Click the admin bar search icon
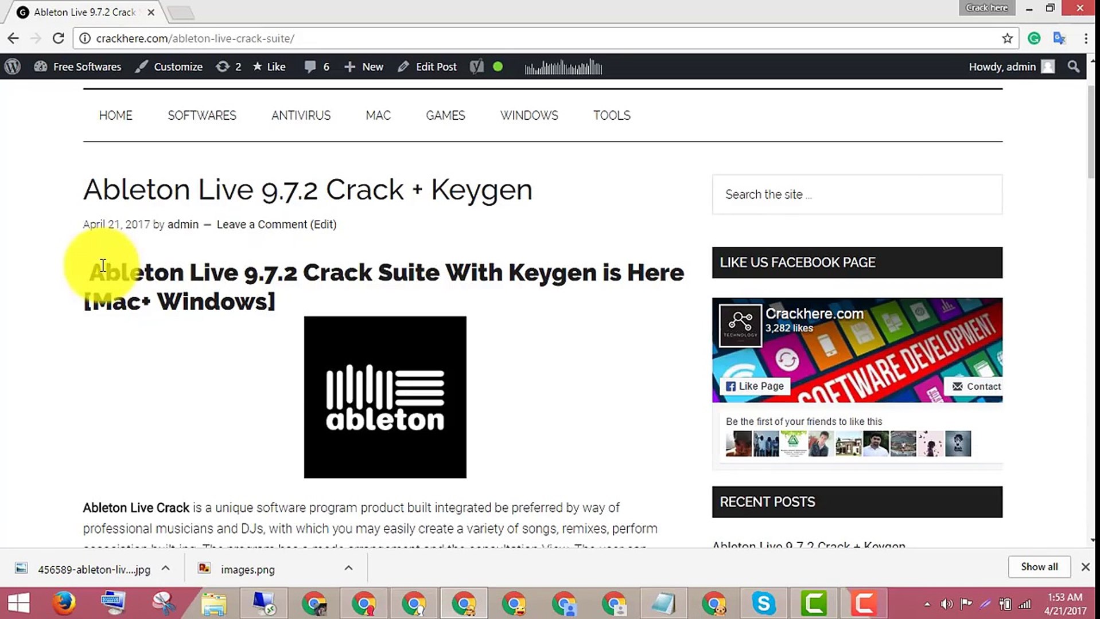1100x619 pixels. 1073,67
